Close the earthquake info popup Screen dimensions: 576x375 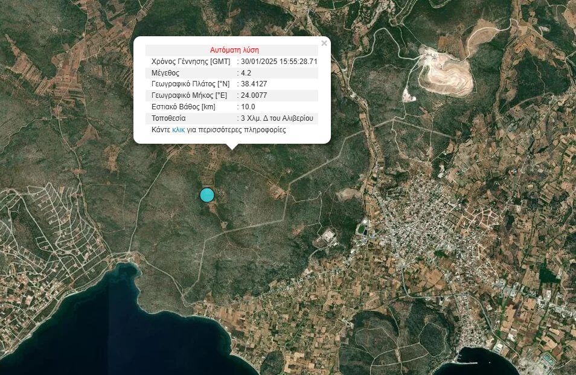tap(324, 43)
